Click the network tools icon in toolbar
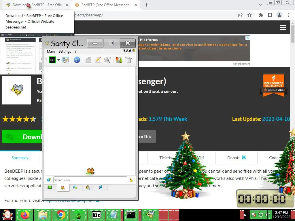Viewport: 295px width, 221px height. click(107, 60)
